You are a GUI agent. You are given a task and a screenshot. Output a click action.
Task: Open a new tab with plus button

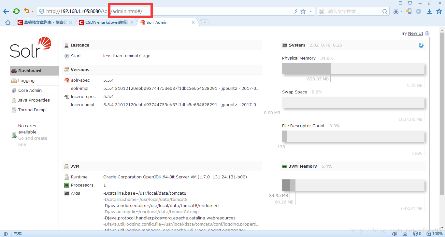pos(205,22)
